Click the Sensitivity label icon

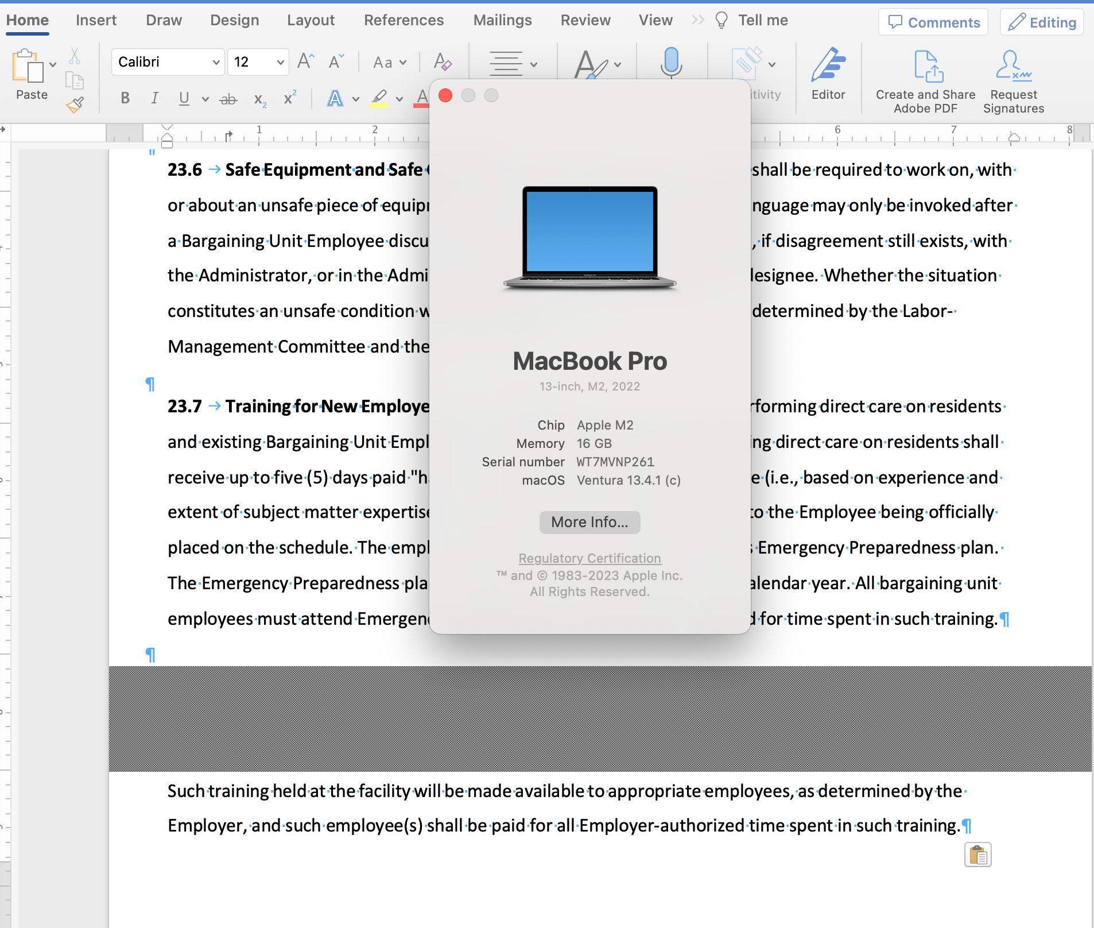click(x=747, y=63)
